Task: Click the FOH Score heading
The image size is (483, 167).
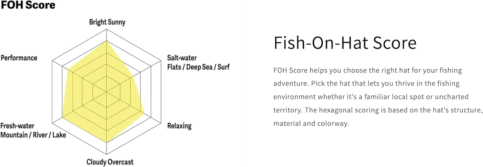Action: coord(28,5)
